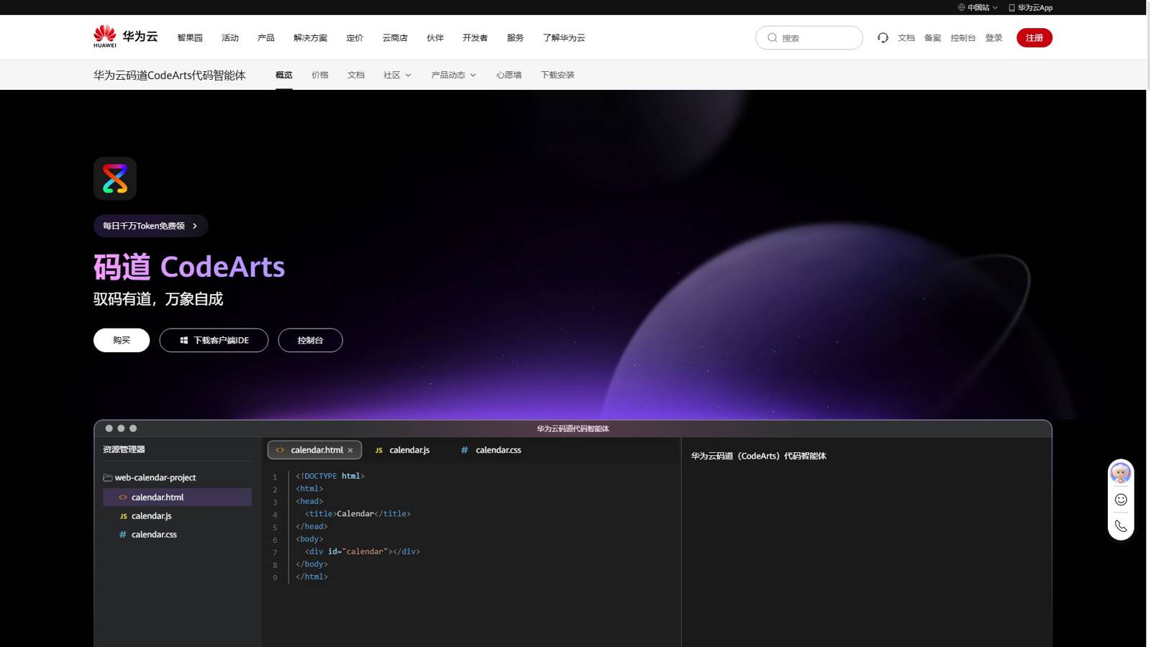Open the 智果园 menu item
1151x647 pixels.
(x=190, y=37)
